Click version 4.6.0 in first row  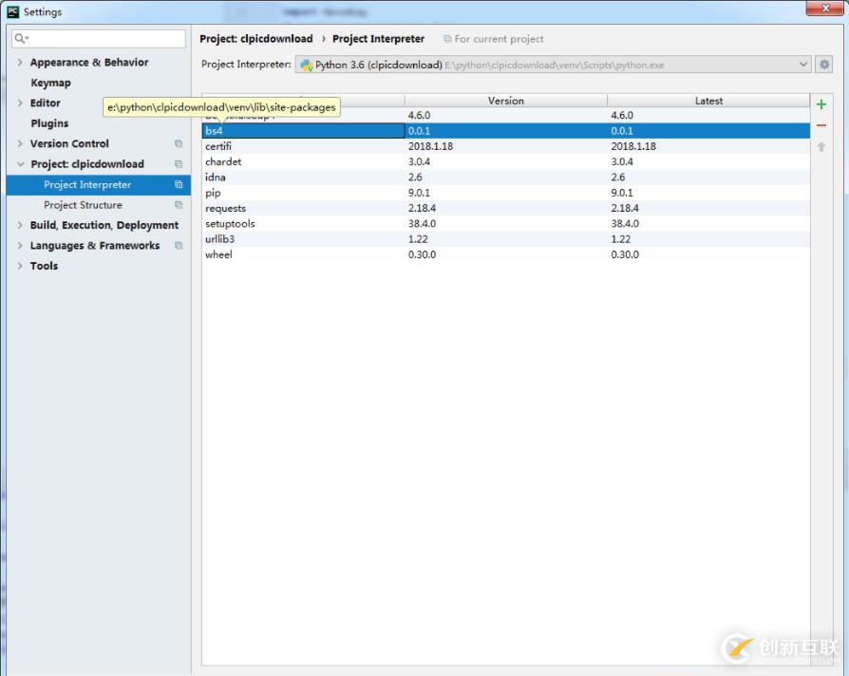[419, 115]
